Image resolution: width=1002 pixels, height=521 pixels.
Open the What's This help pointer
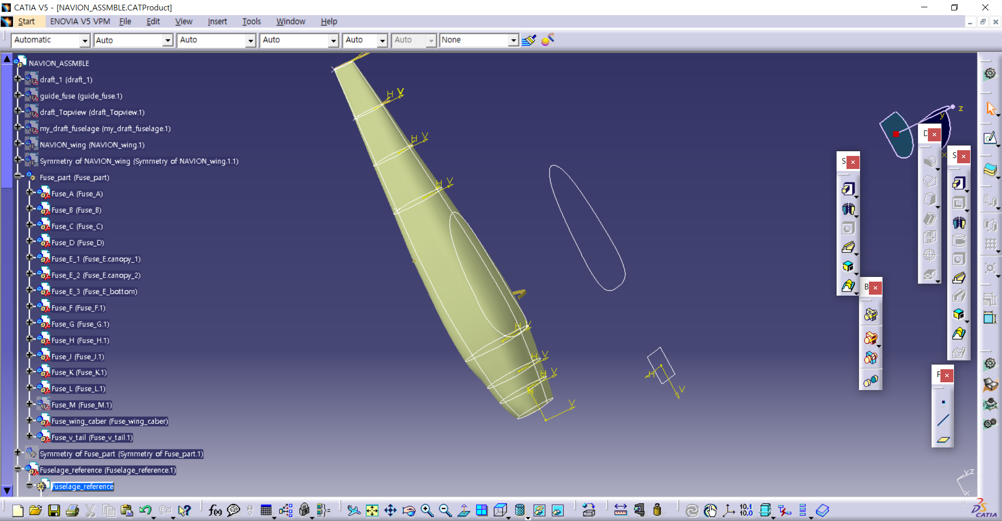[x=184, y=511]
